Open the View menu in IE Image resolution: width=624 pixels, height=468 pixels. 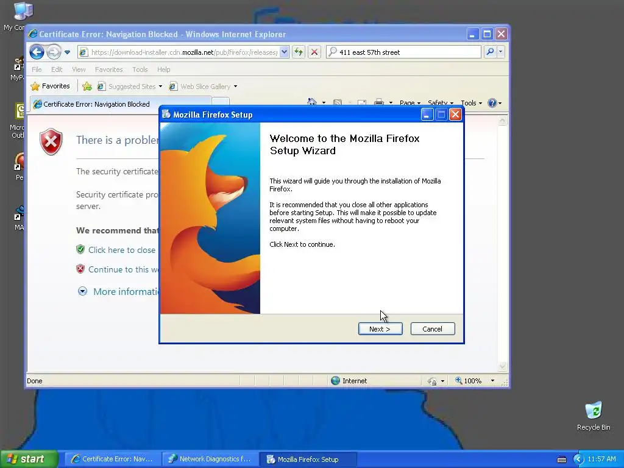tap(79, 69)
